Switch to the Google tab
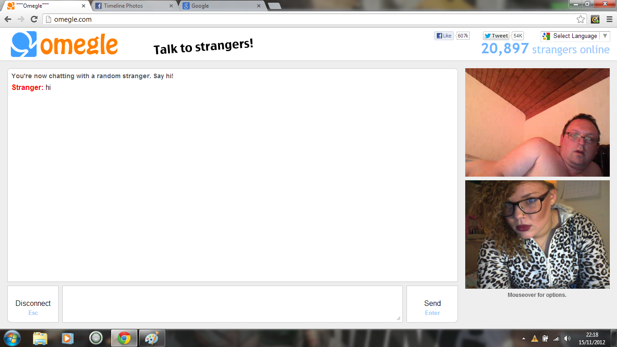Viewport: 617px width, 347px height. coord(222,6)
